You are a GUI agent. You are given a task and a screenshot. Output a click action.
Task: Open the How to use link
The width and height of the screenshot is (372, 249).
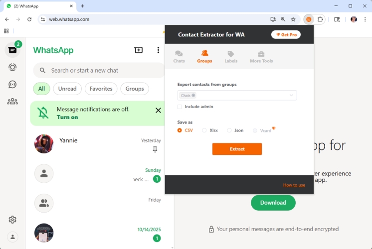294,185
